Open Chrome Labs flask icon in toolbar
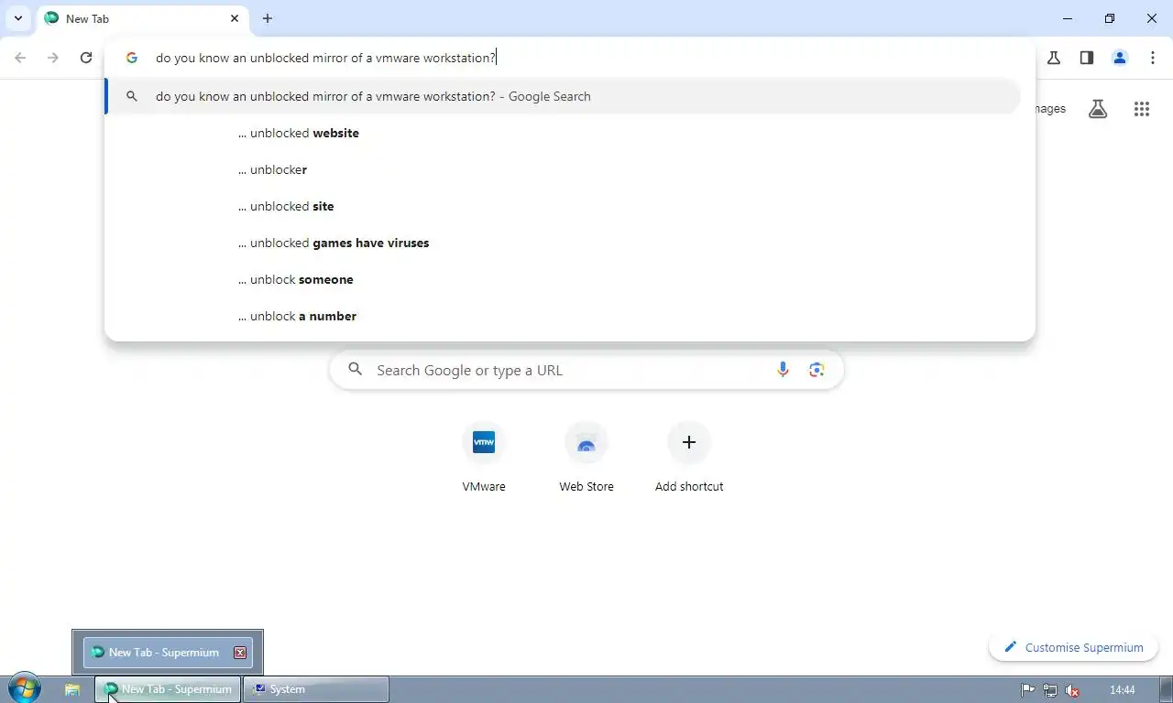Screen dimensions: 1173x703 pos(1054,58)
